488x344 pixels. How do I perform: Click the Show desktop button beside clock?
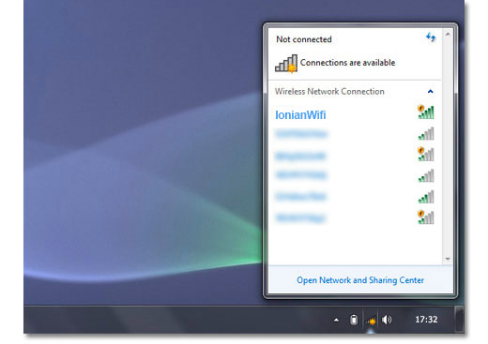[x=459, y=320]
